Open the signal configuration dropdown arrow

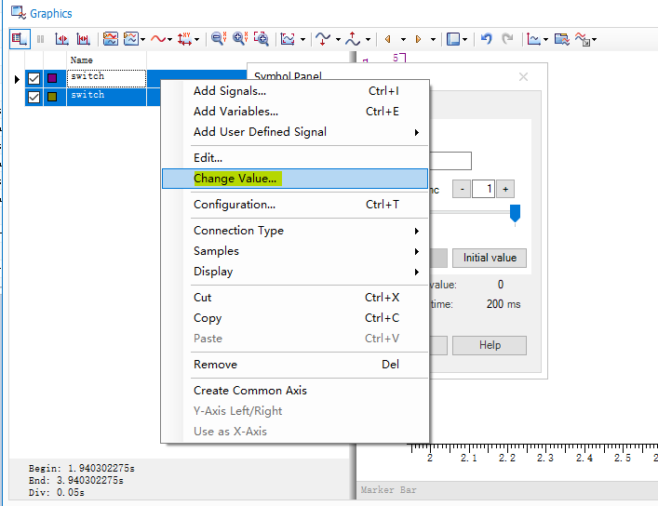(594, 39)
